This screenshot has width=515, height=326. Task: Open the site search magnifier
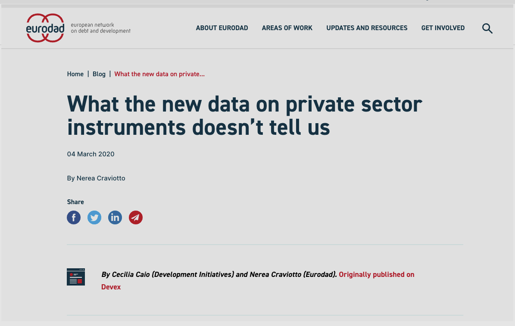(x=487, y=28)
